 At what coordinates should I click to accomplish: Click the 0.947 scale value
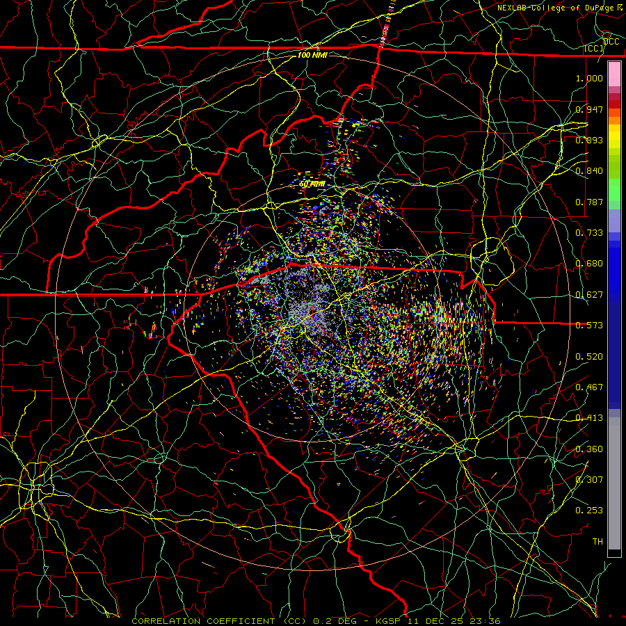coord(589,109)
